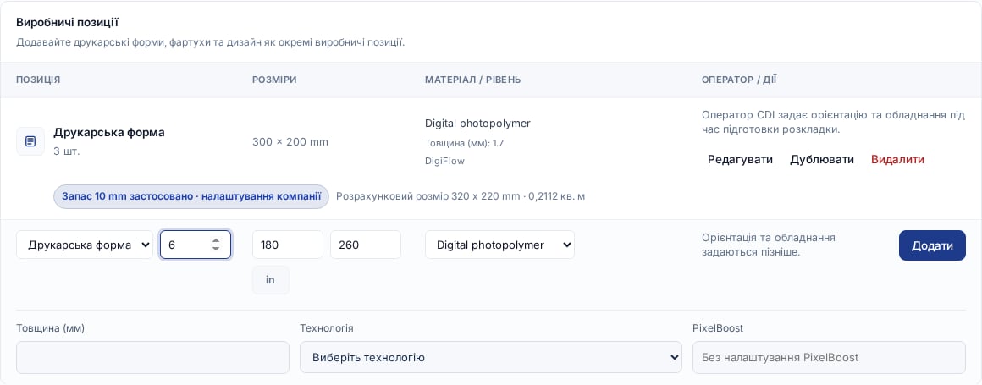Viewport: 982px width, 385px height.
Task: Click the DigiFlow text
Action: 444,161
